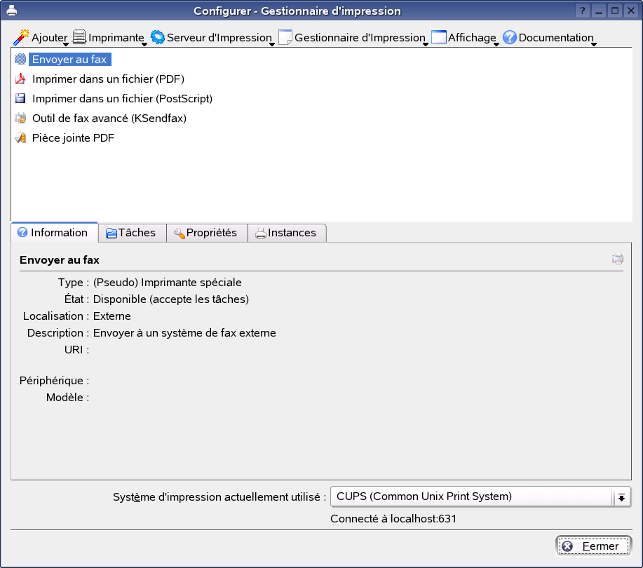
Task: Click the Affichage window icon
Action: [439, 37]
